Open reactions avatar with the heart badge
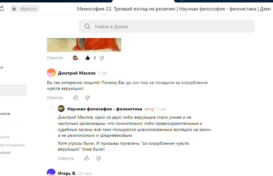This screenshot has height=176, width=273. point(75,58)
